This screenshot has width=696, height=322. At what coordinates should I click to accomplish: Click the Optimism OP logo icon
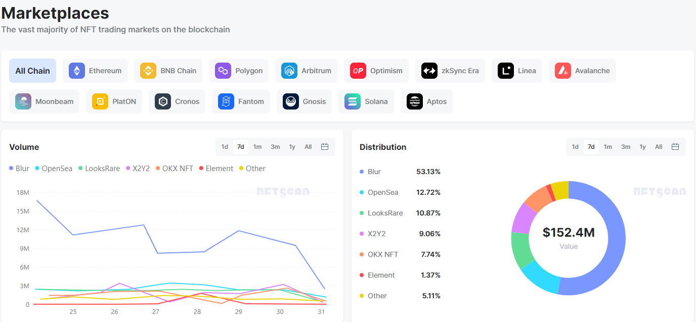(x=358, y=71)
